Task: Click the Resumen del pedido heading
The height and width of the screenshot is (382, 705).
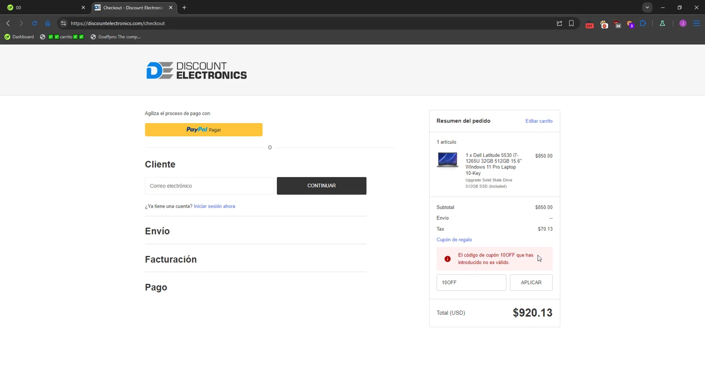Action: [x=463, y=121]
